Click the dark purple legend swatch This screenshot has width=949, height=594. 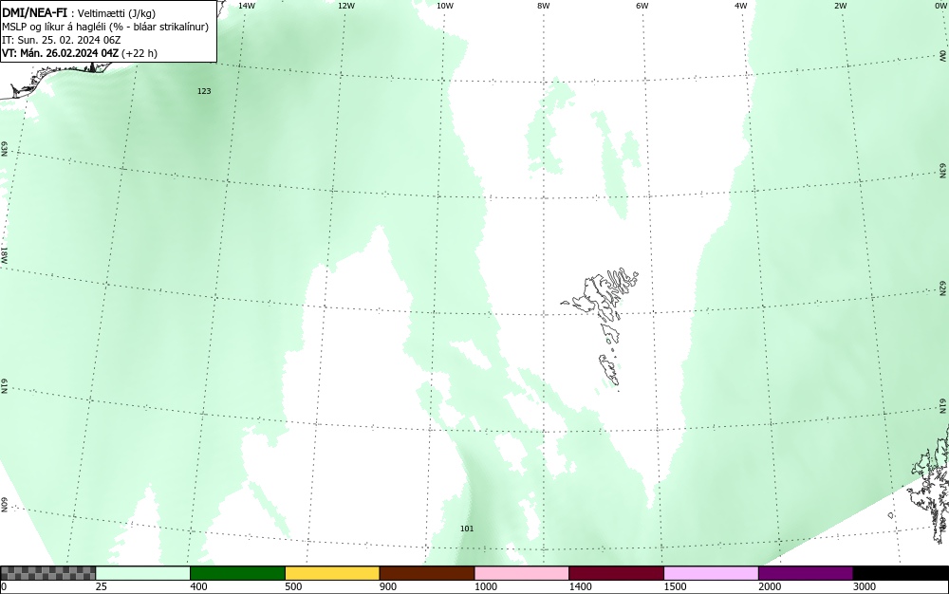click(806, 573)
